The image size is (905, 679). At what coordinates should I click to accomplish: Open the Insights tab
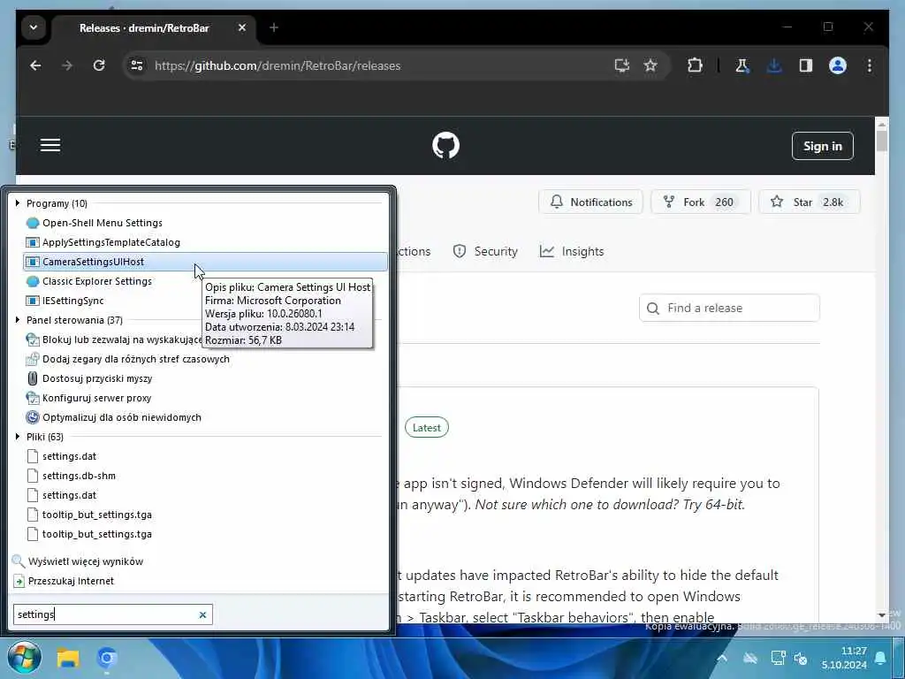click(x=572, y=251)
